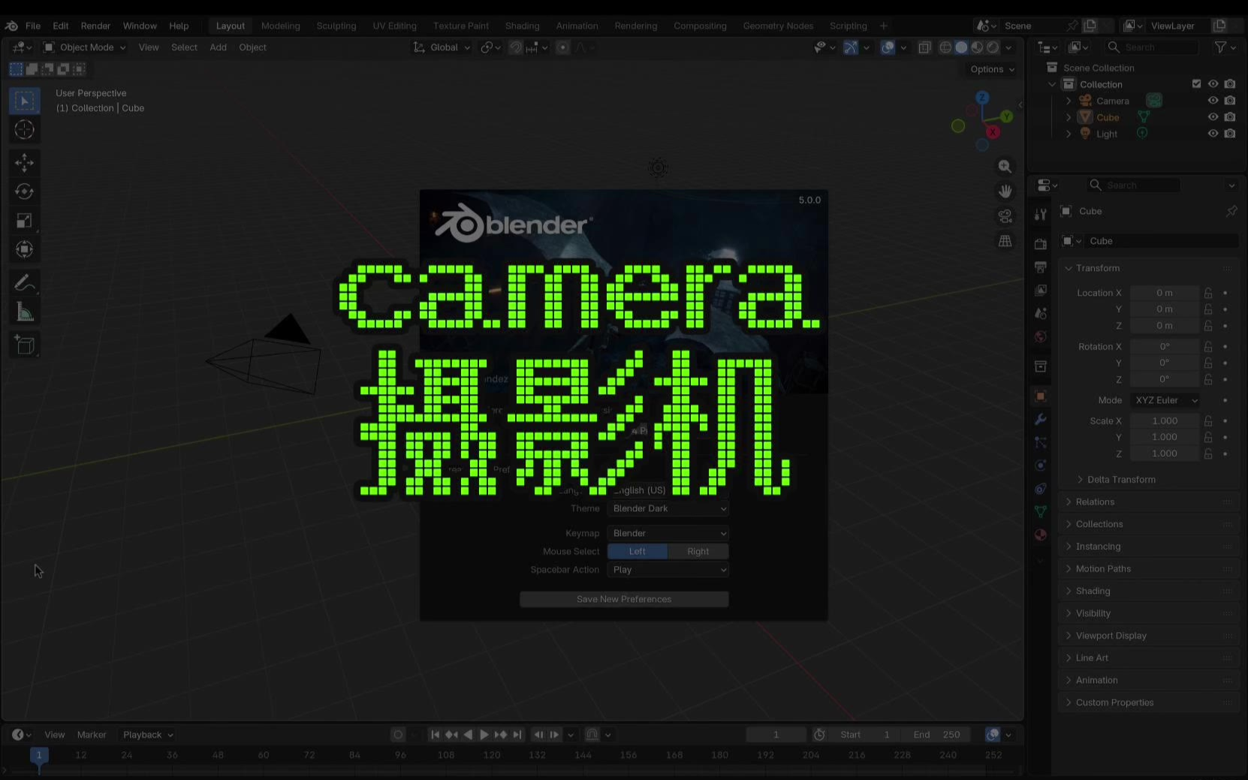The width and height of the screenshot is (1248, 780).
Task: Select the Measure tool
Action: tap(24, 312)
